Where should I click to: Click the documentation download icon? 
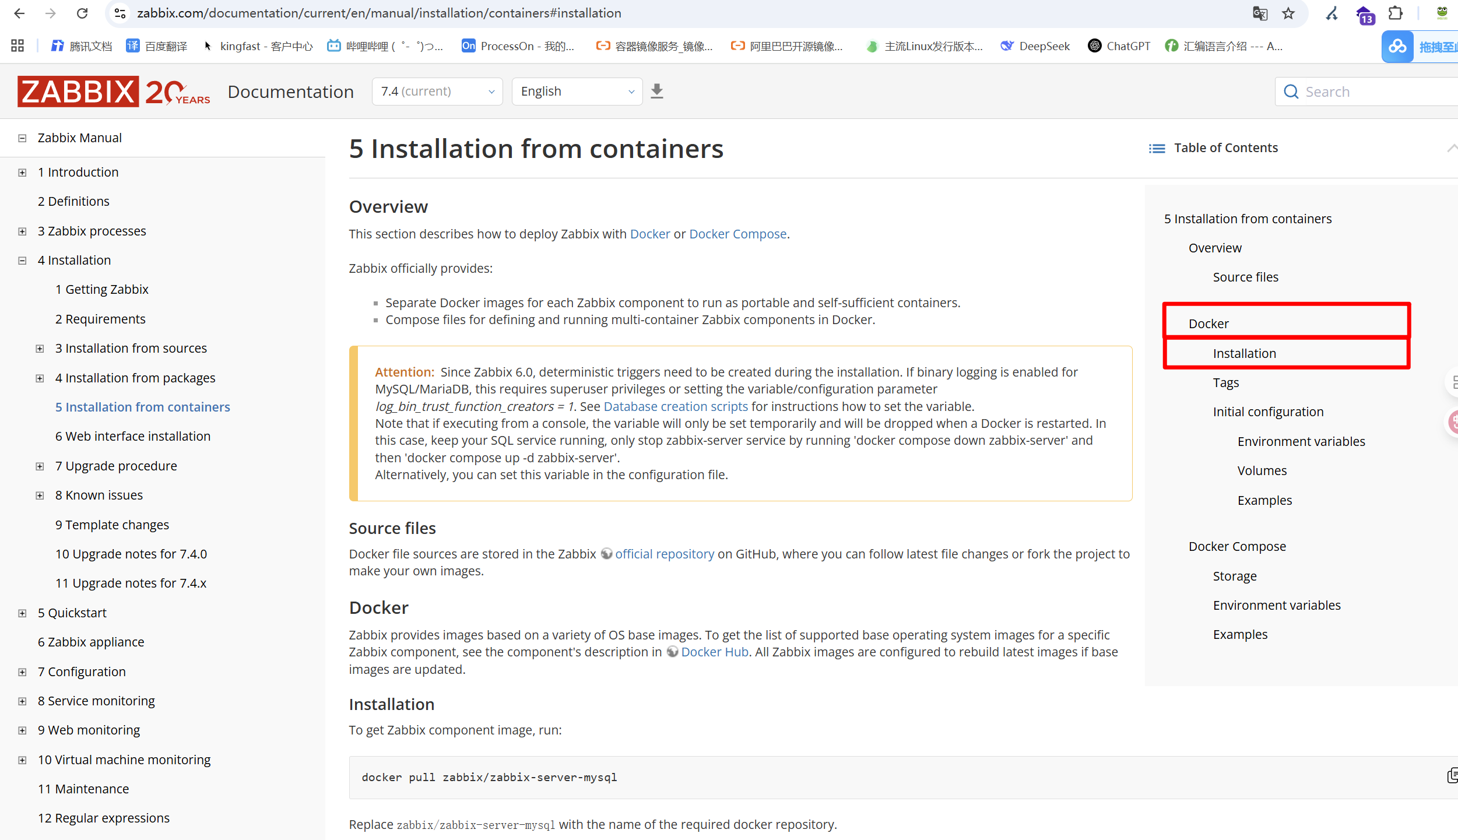pos(657,92)
